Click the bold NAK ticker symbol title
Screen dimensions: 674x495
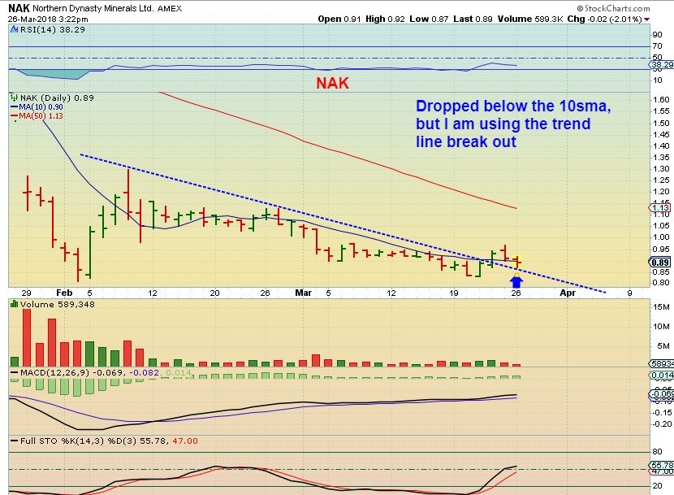18,6
